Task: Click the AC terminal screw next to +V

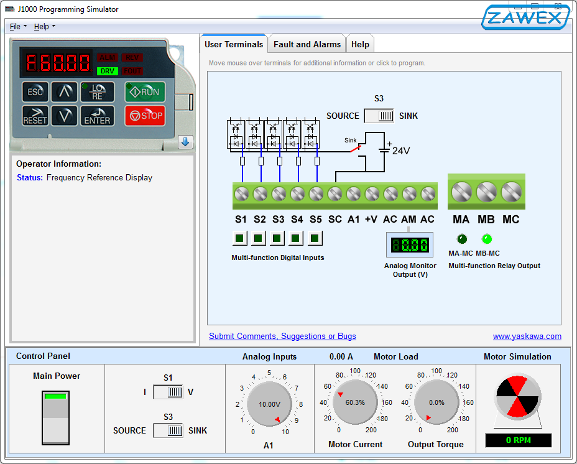Action: tap(390, 193)
